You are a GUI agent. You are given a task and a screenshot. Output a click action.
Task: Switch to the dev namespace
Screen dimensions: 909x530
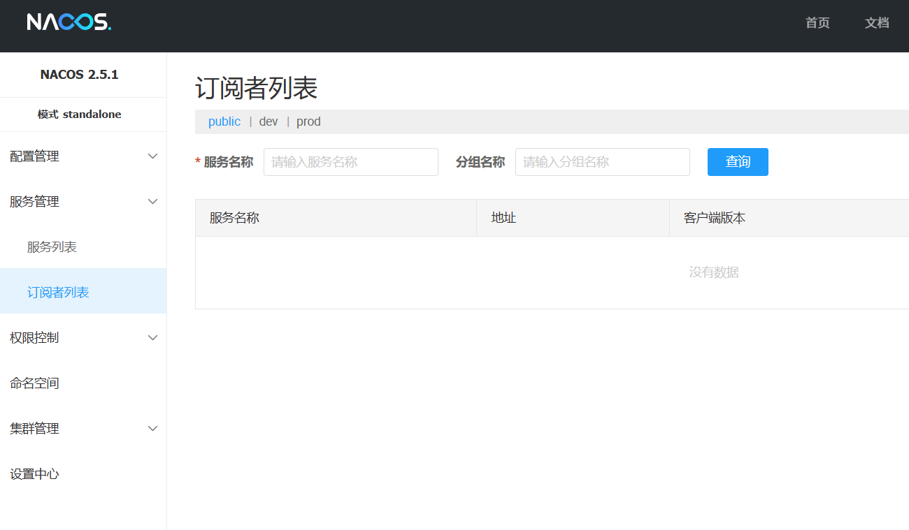coord(269,121)
